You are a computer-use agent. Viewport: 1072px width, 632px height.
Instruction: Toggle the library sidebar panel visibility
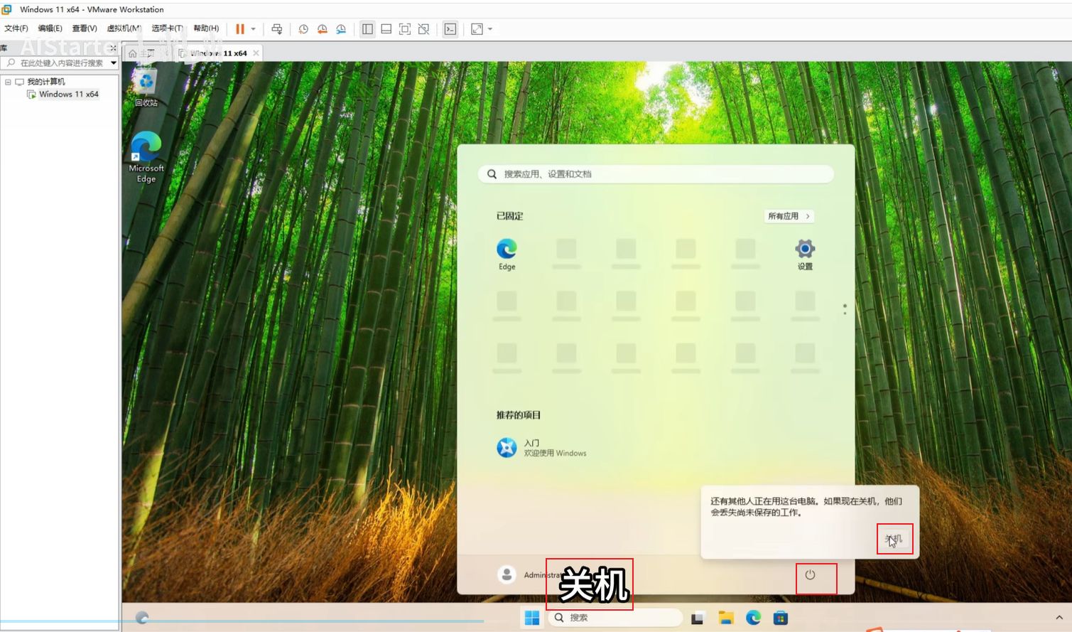tap(367, 29)
